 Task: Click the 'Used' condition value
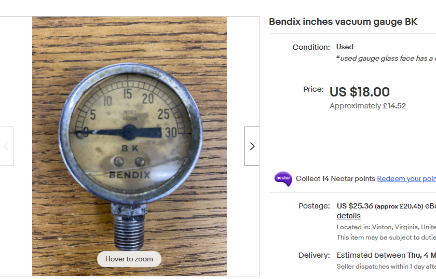(345, 47)
